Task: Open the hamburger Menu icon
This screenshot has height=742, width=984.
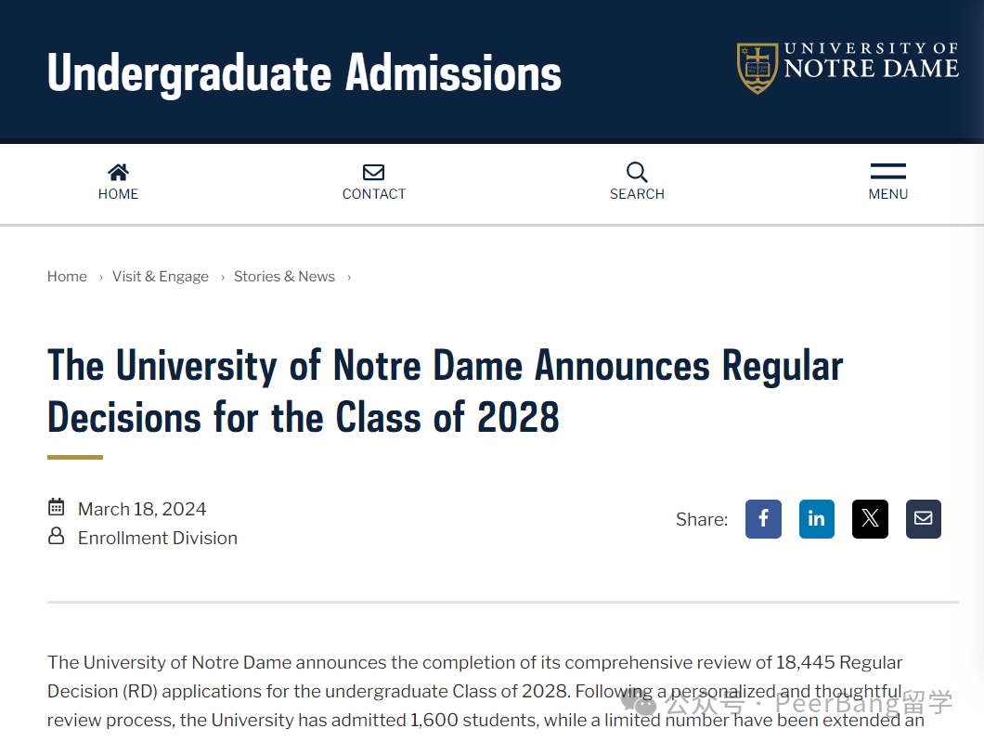Action: coord(888,172)
